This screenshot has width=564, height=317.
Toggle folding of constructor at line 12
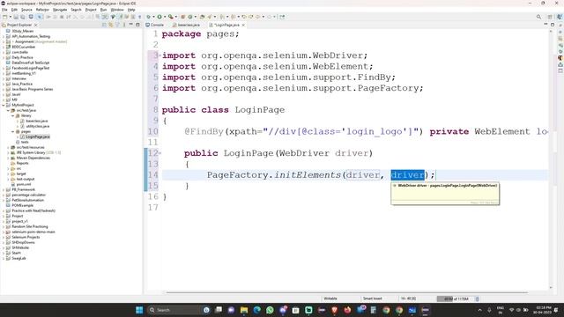point(160,153)
